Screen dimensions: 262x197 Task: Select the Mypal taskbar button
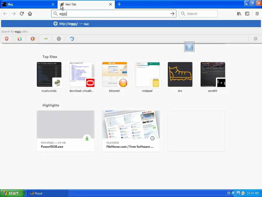tap(47, 193)
